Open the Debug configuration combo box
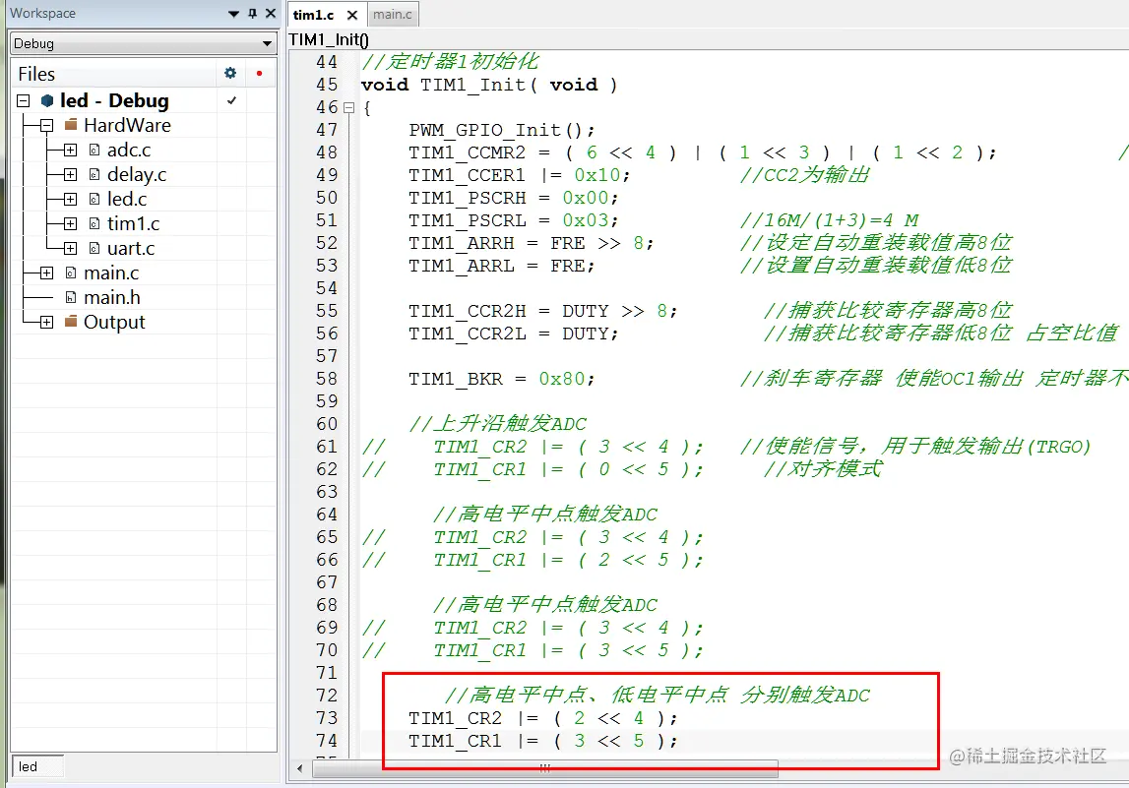Viewport: 1129px width, 788px height. pyautogui.click(x=144, y=43)
